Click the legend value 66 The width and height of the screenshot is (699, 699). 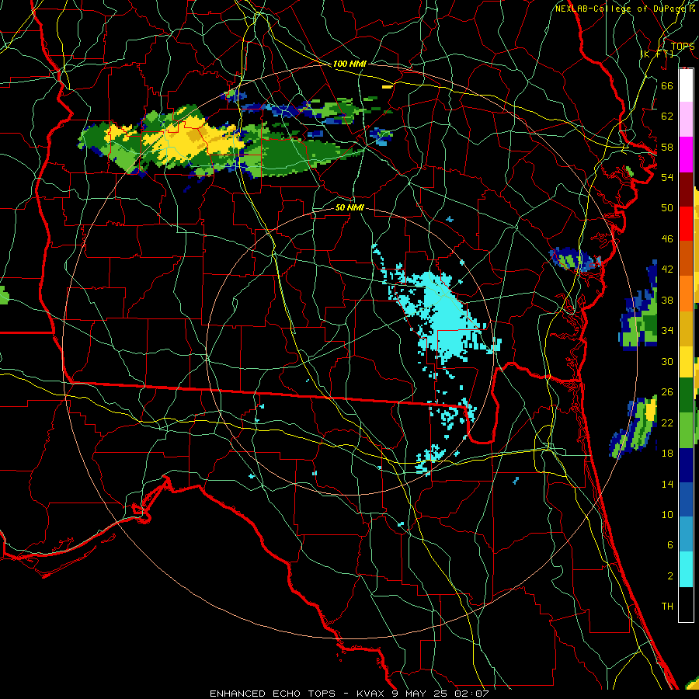(x=667, y=85)
